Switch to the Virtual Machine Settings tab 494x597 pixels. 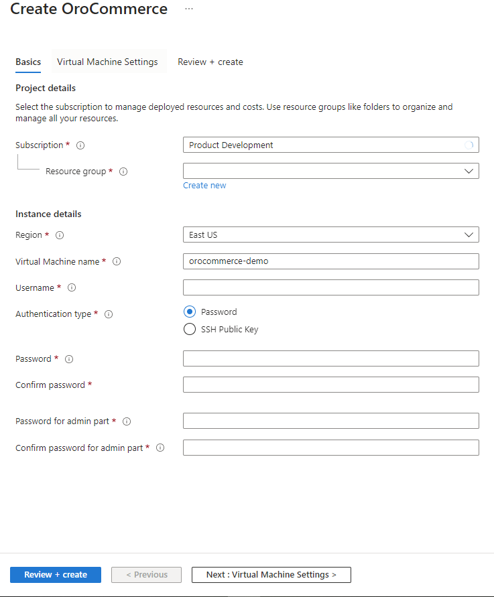point(107,62)
